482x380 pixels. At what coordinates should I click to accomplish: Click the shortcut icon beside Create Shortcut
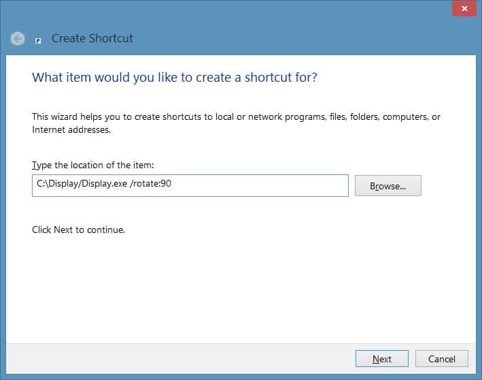tap(38, 41)
